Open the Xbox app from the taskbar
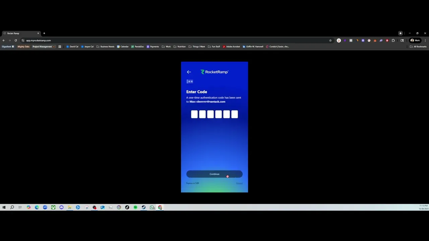The height and width of the screenshot is (241, 429). click(x=53, y=208)
